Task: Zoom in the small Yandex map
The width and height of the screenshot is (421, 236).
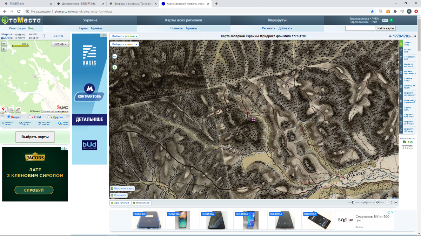Action: pyautogui.click(x=4, y=49)
